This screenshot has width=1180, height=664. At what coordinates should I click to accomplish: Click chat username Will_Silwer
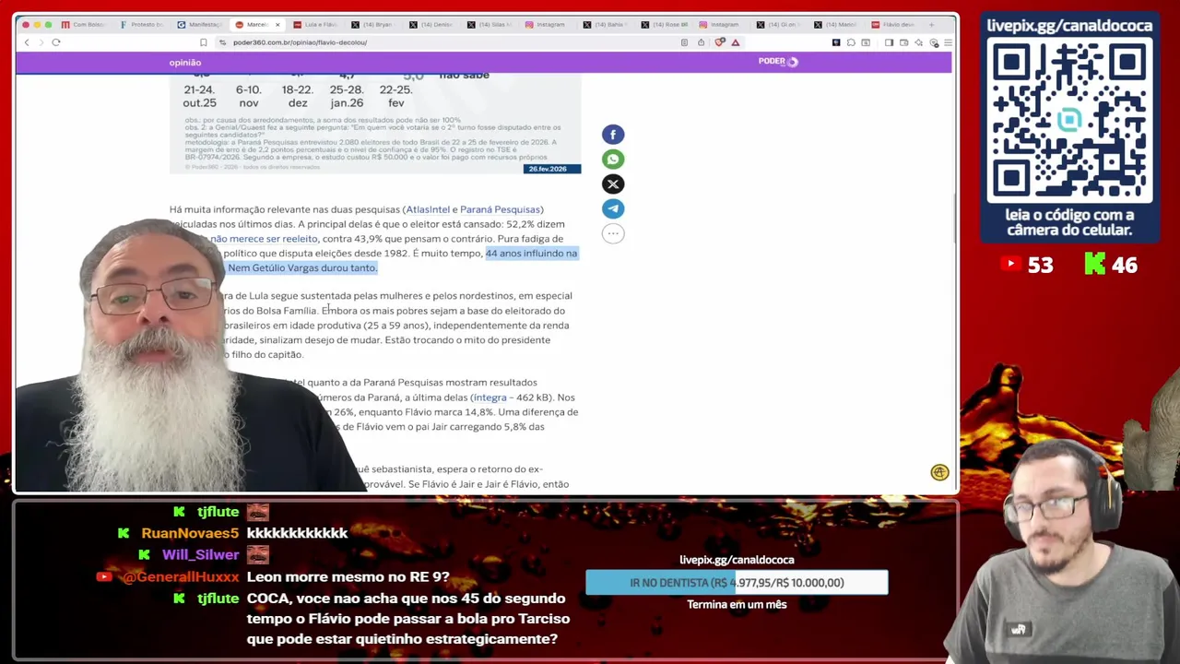tap(200, 554)
